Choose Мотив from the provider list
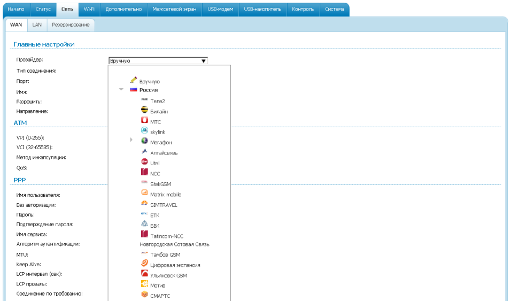Image resolution: width=511 pixels, height=301 pixels. (158, 285)
